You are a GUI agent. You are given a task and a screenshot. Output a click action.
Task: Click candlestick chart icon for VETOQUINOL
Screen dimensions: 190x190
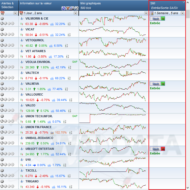click(22, 46)
